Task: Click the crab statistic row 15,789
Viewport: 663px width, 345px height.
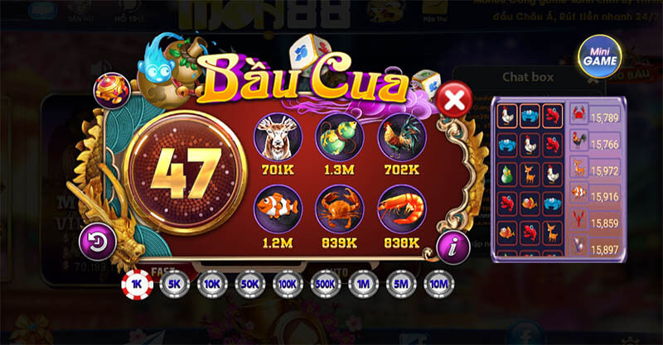Action: point(595,115)
